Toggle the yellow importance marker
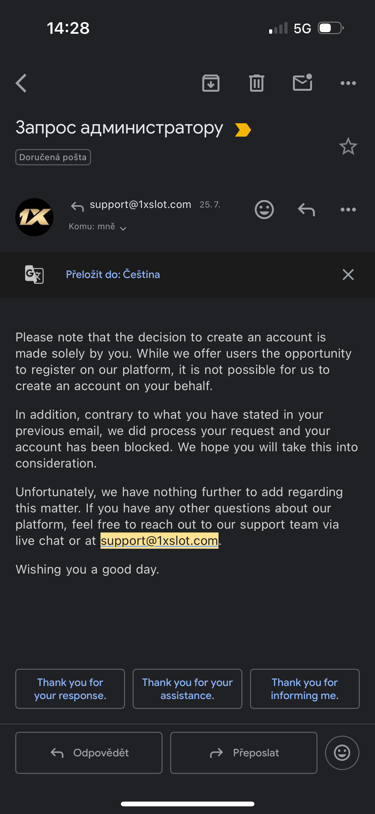 [x=243, y=130]
